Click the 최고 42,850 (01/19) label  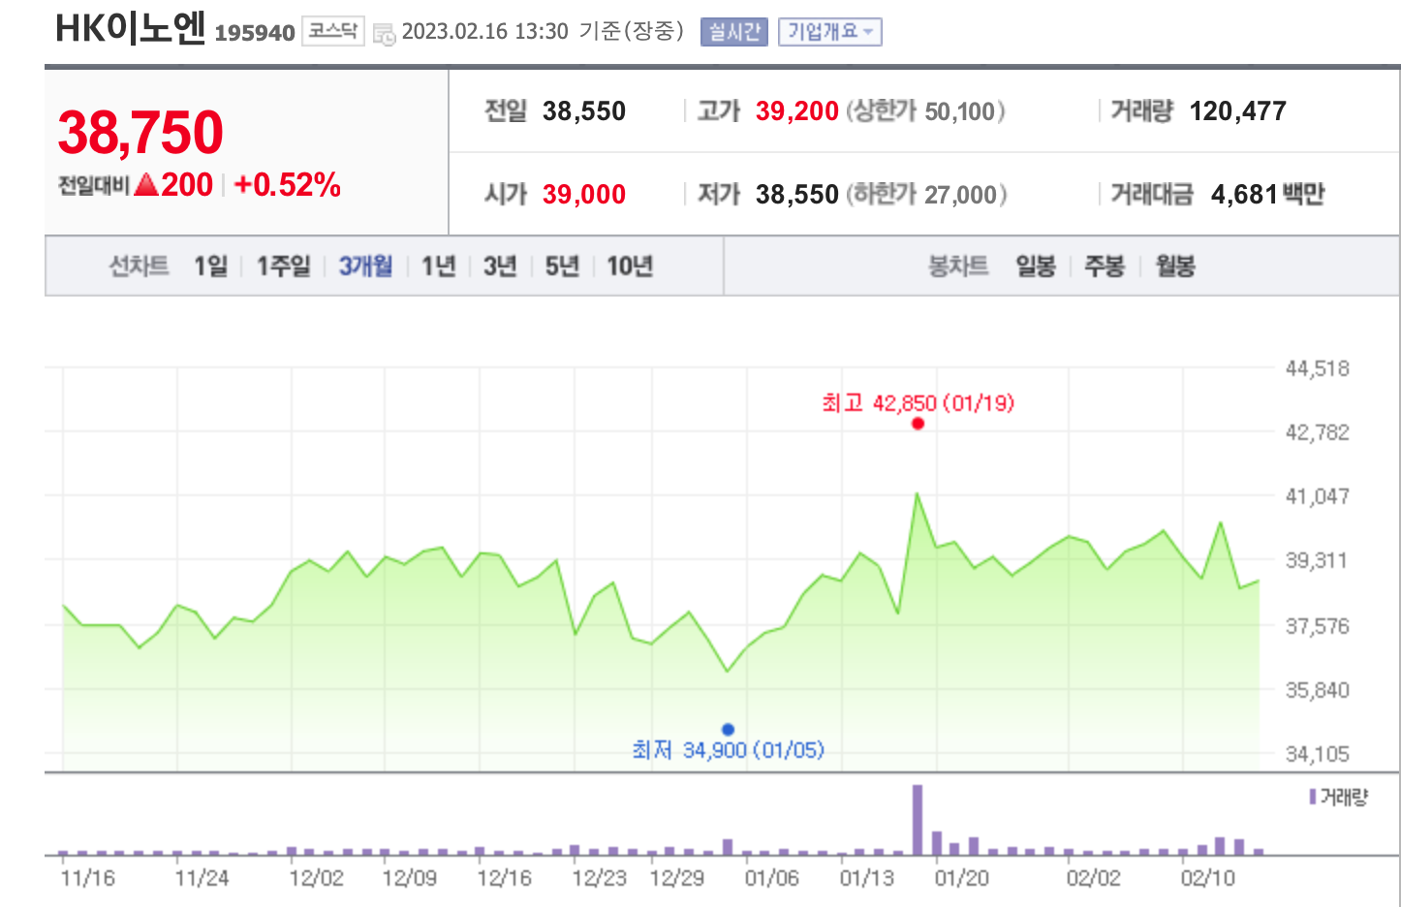point(918,403)
